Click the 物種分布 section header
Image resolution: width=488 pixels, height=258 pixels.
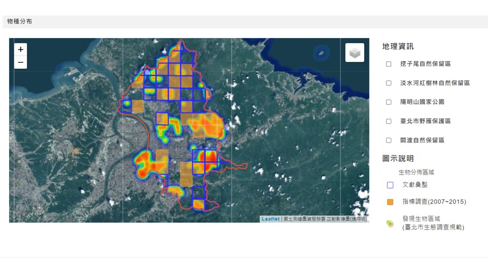(20, 21)
